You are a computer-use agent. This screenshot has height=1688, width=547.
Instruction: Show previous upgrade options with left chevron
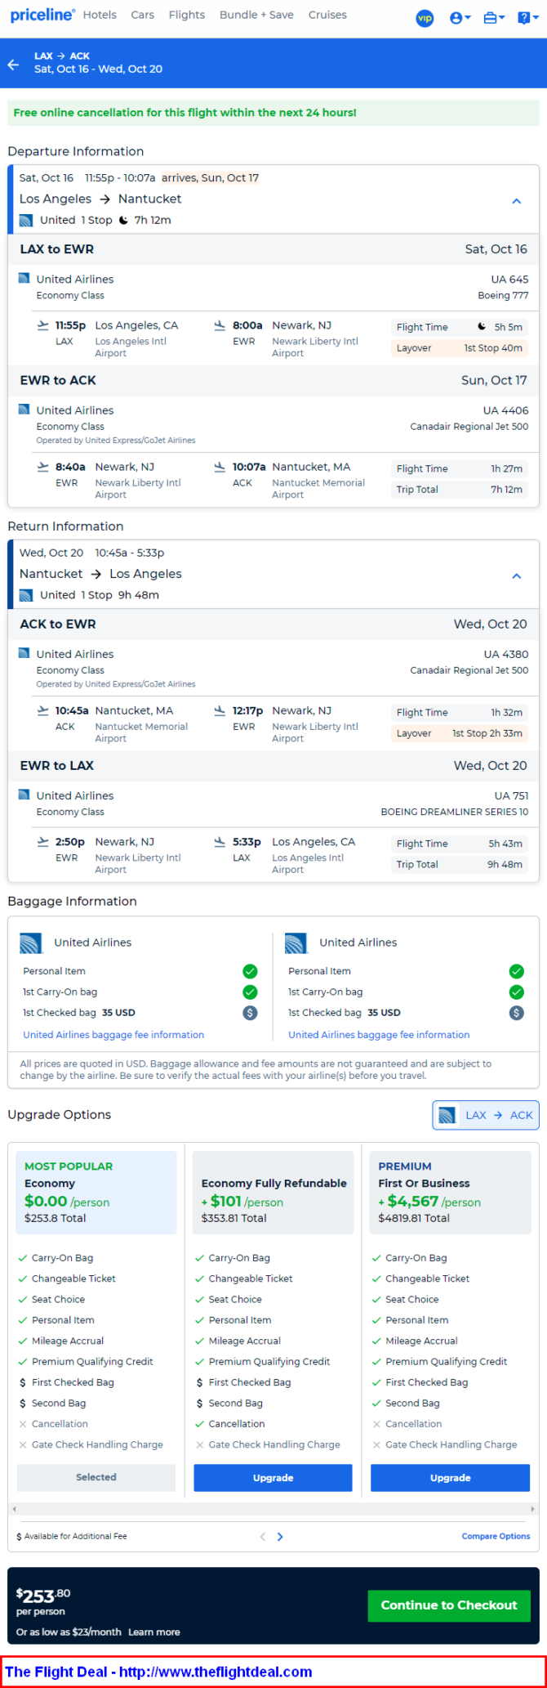(x=263, y=1537)
